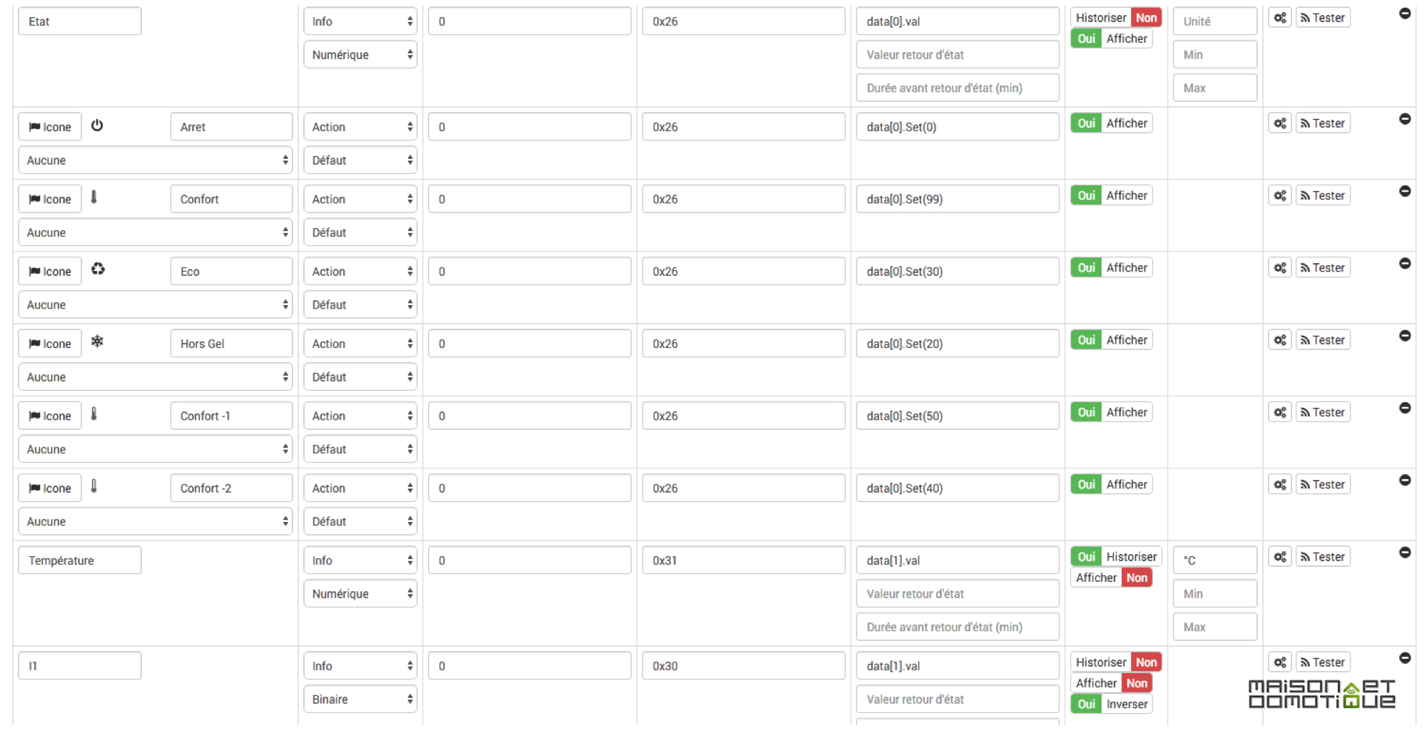Open Défaut dropdown in Eco row
The width and height of the screenshot is (1427, 733).
coord(360,304)
